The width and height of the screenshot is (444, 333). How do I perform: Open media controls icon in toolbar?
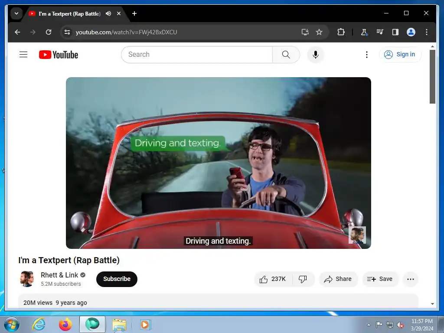pos(380,32)
